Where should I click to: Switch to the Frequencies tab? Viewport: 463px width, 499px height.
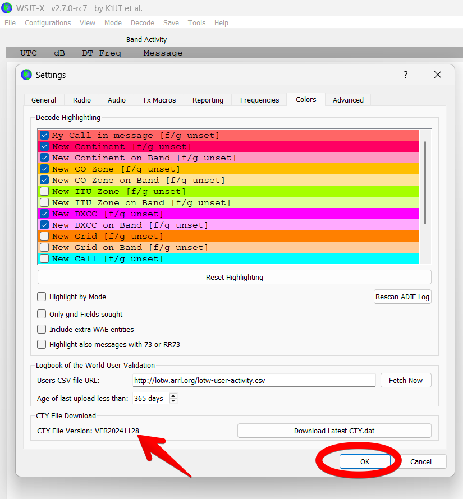pyautogui.click(x=259, y=100)
